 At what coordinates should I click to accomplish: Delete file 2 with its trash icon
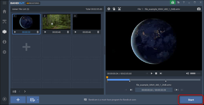[68, 32]
